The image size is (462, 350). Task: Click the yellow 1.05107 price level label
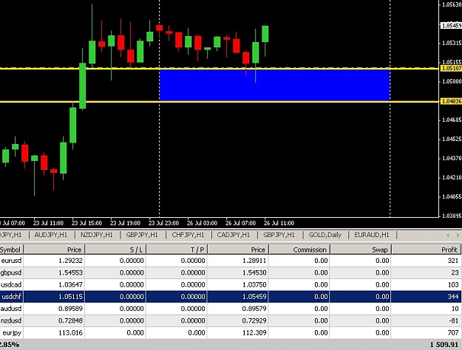click(451, 68)
